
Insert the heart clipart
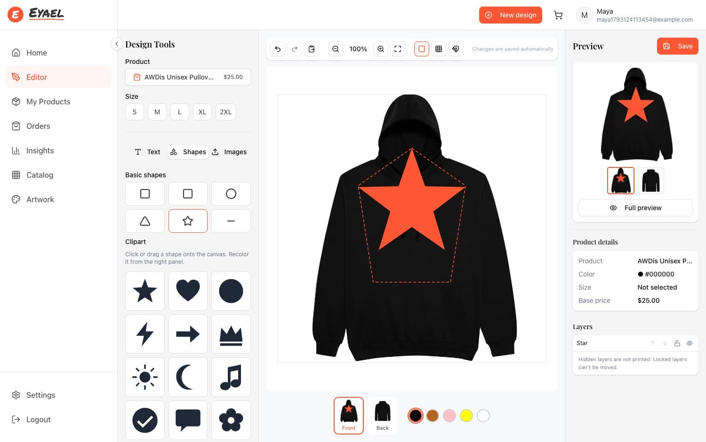click(188, 291)
